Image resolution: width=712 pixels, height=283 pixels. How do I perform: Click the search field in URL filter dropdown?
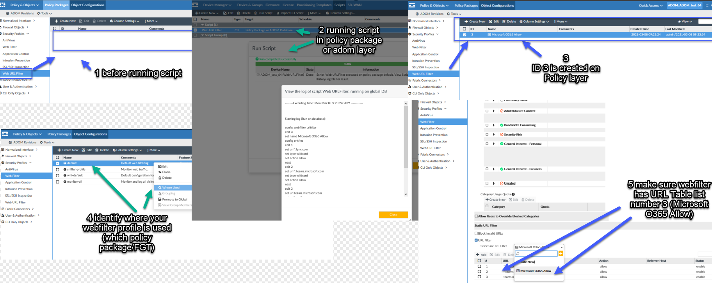coord(536,254)
